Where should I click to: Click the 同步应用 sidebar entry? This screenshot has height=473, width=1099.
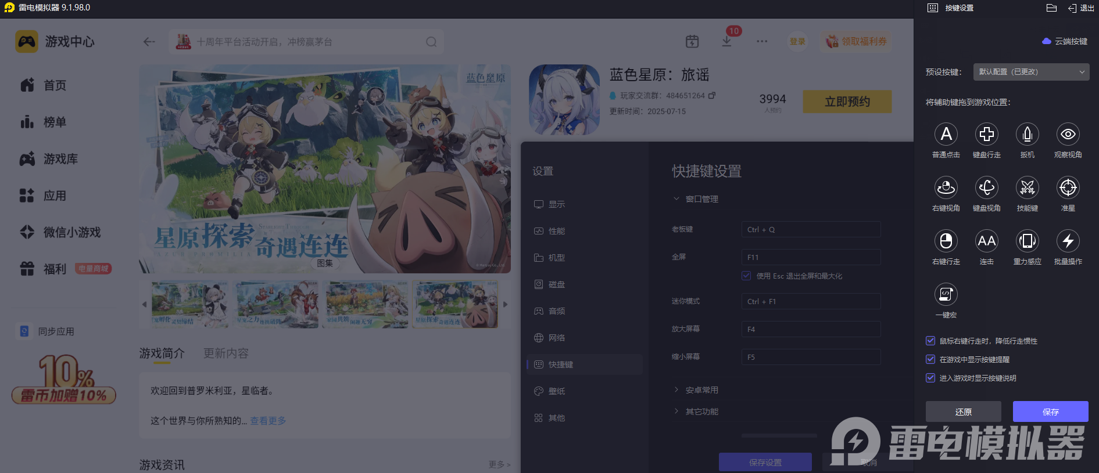pos(46,331)
